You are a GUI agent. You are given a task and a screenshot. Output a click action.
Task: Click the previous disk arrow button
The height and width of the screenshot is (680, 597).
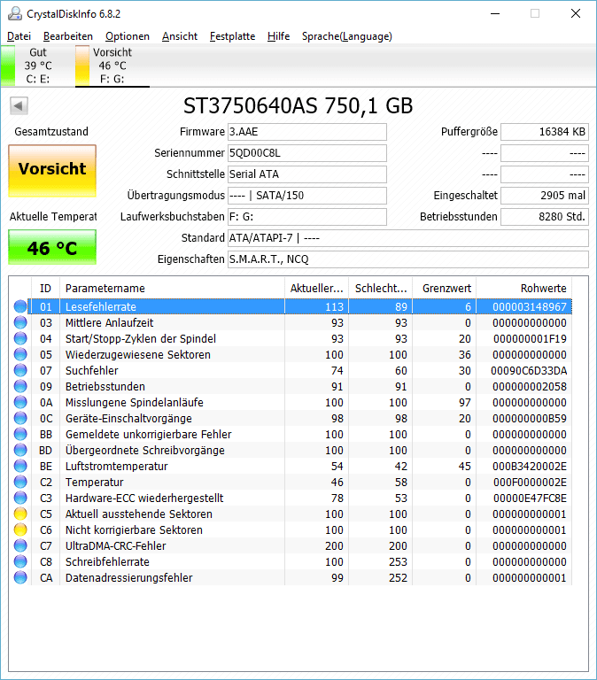[x=19, y=105]
